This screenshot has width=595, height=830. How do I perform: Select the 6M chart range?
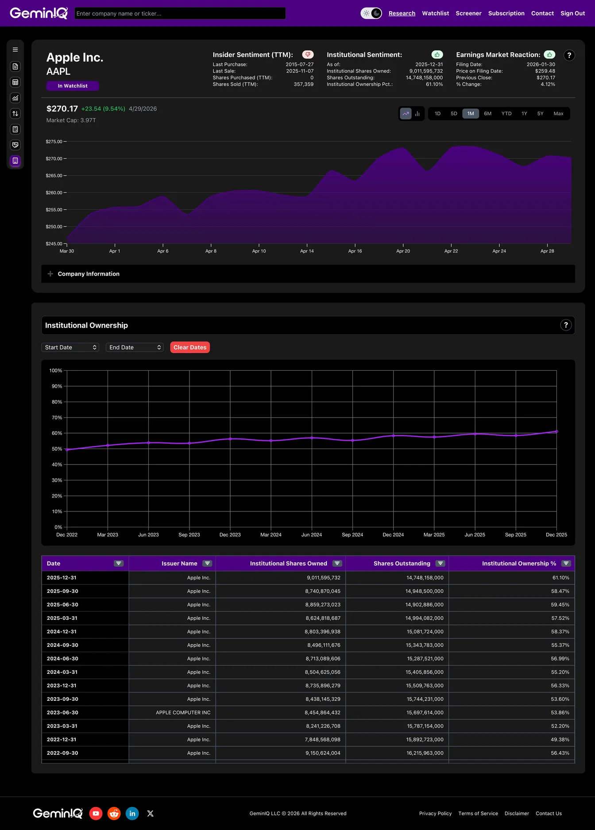[487, 114]
